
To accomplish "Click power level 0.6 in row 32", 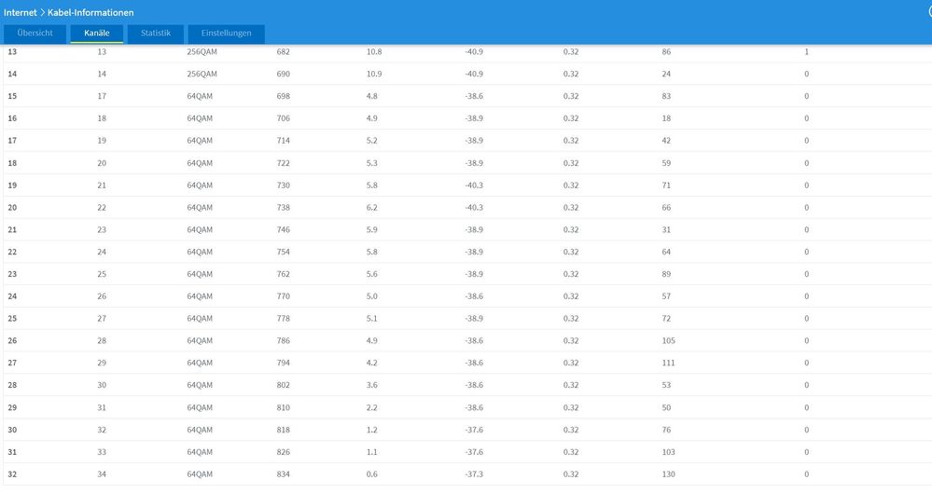I will tap(372, 474).
